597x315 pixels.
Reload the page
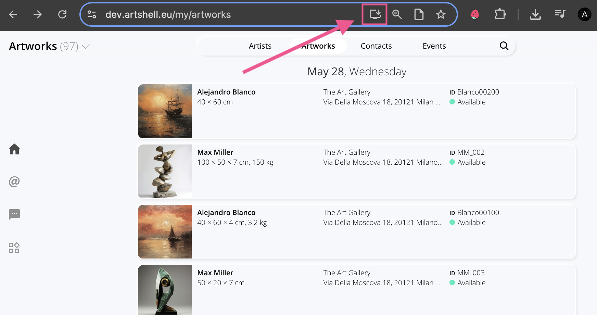[x=62, y=14]
